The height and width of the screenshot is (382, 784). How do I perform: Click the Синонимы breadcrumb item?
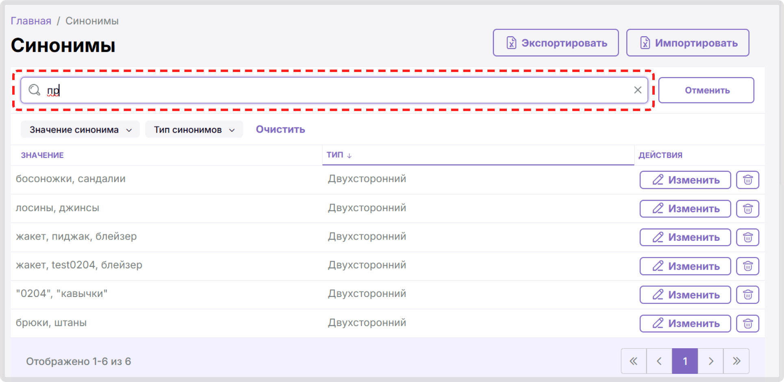(x=92, y=21)
